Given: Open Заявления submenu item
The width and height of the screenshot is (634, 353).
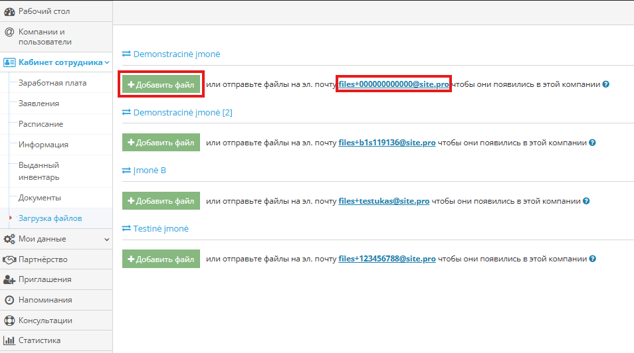Looking at the screenshot, I should point(39,104).
